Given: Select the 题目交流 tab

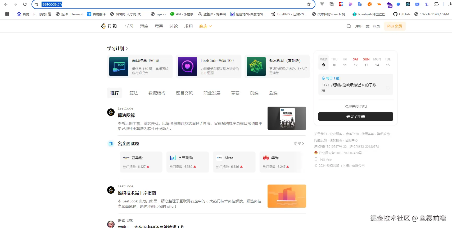Looking at the screenshot, I should click(x=184, y=93).
